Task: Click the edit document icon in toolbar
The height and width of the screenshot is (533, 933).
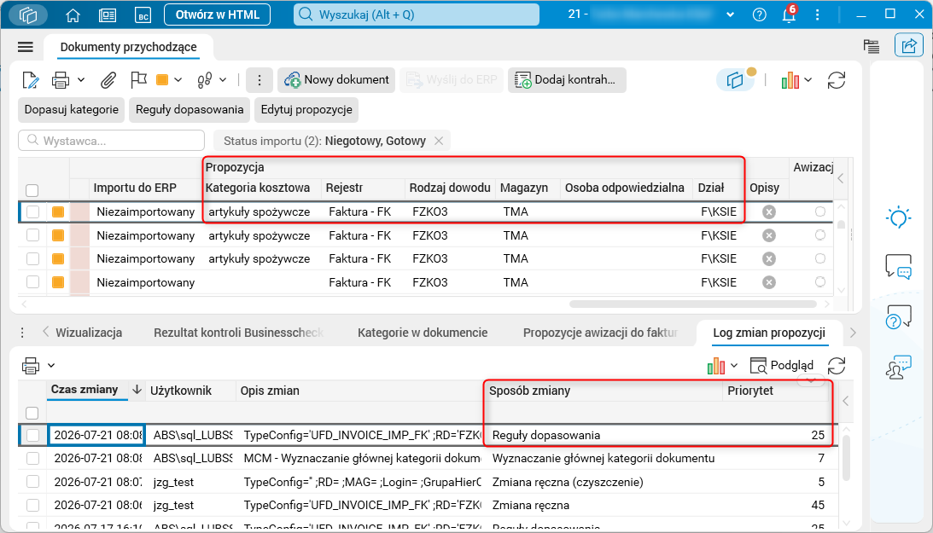Action: [x=31, y=80]
